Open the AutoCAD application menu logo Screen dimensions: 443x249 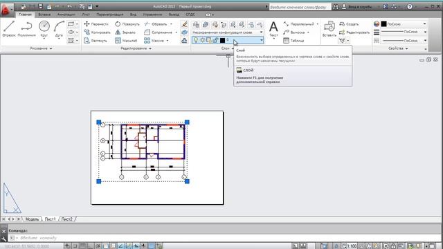coord(6,10)
